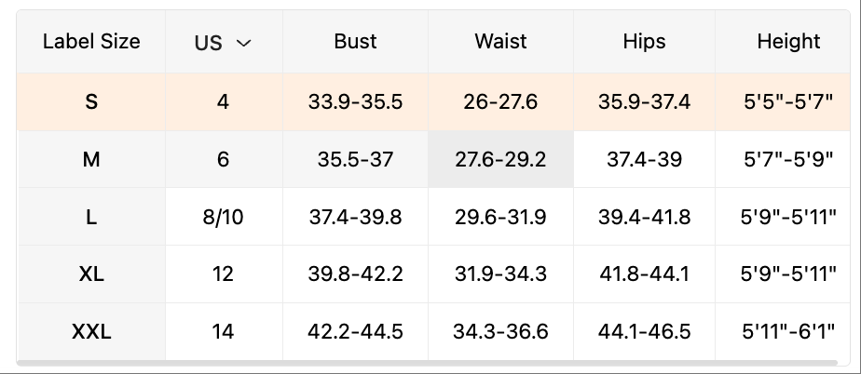Image resolution: width=861 pixels, height=374 pixels.
Task: Click the Bust column header
Action: 355,42
